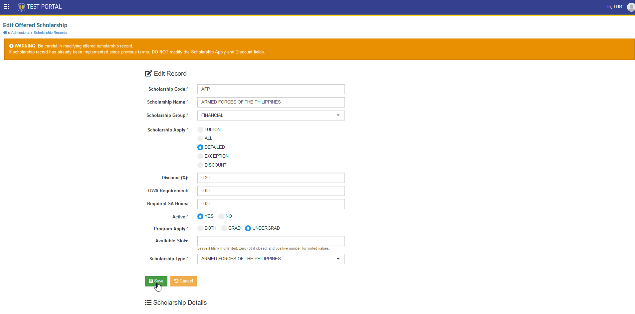The height and width of the screenshot is (314, 635).
Task: Click the warning exclamation icon
Action: tap(11, 46)
